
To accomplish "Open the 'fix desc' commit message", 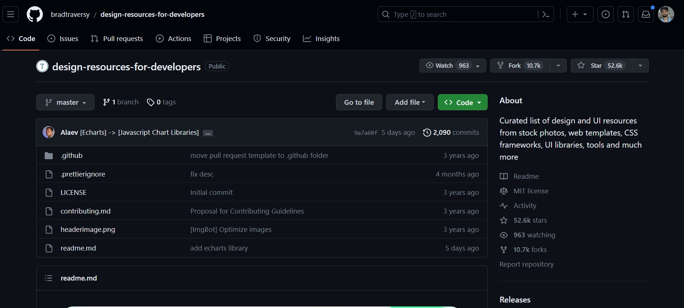I will coord(202,174).
